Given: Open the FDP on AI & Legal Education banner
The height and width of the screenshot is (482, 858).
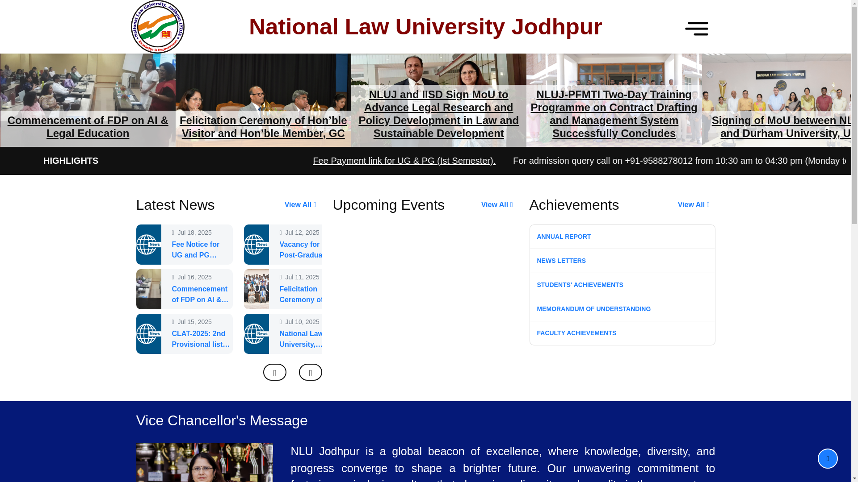Looking at the screenshot, I should pyautogui.click(x=88, y=127).
